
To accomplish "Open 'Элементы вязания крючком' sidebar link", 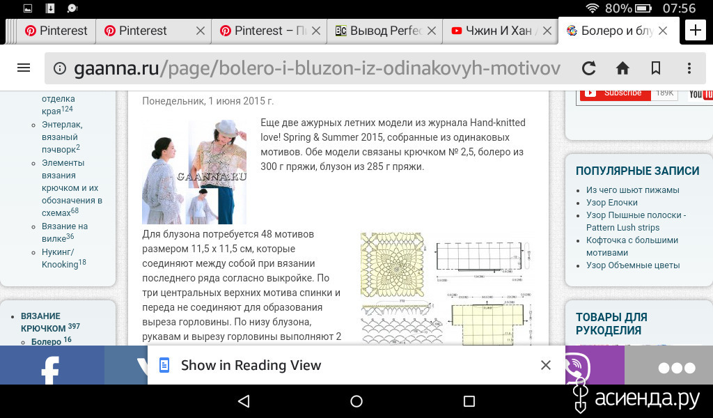I will (x=72, y=188).
